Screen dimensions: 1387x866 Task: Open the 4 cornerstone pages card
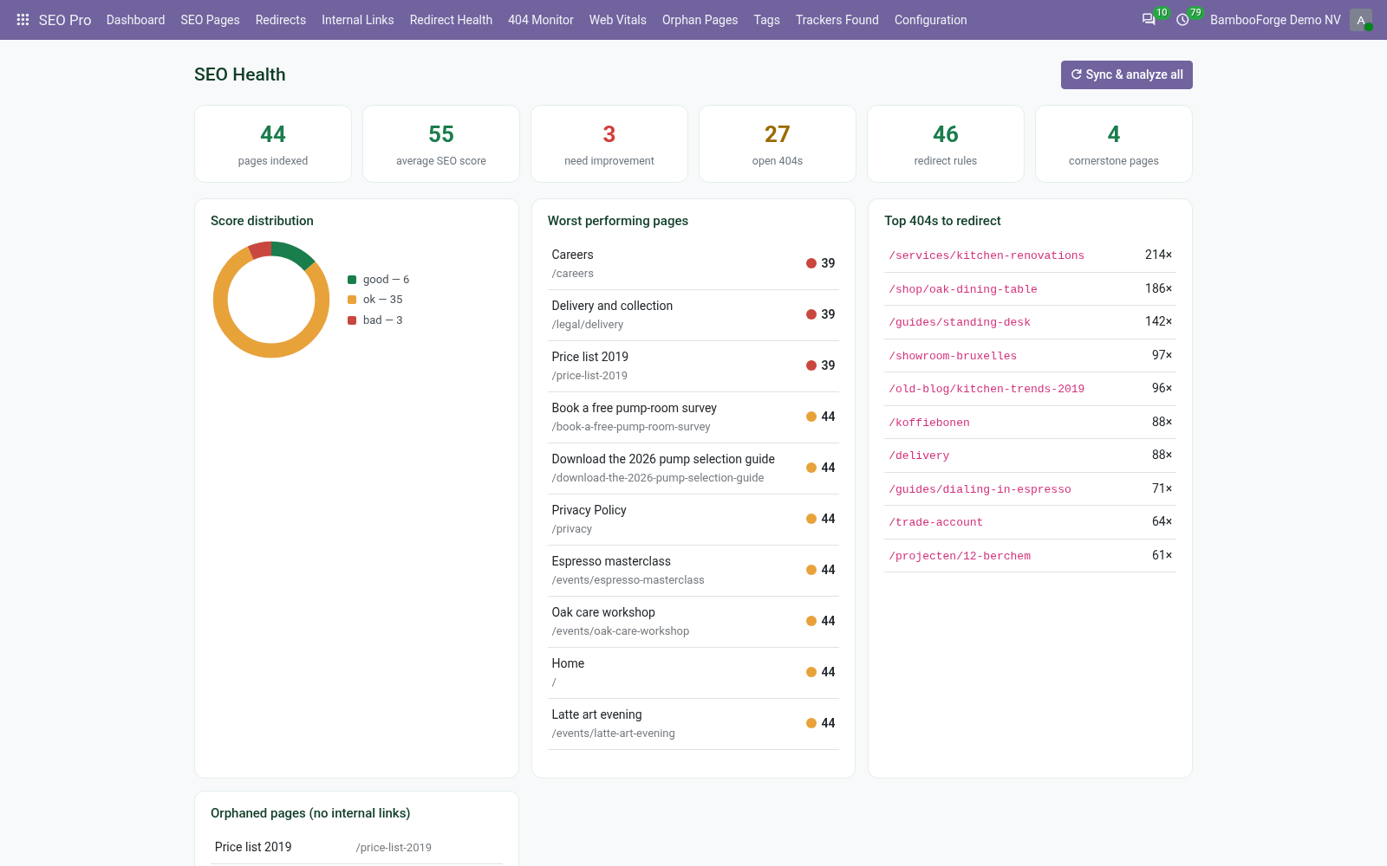click(x=1114, y=144)
